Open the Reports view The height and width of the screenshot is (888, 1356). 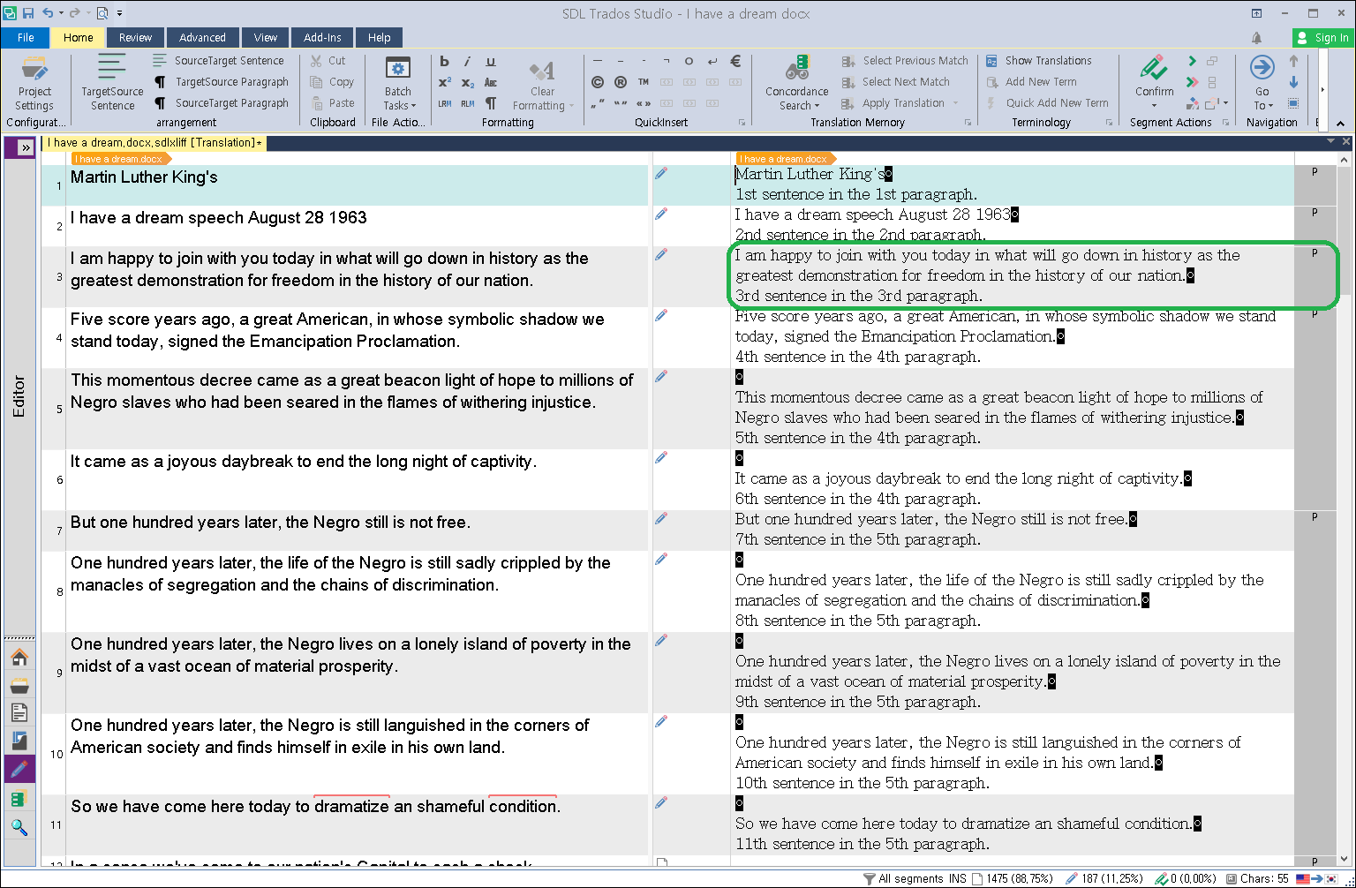coord(19,741)
